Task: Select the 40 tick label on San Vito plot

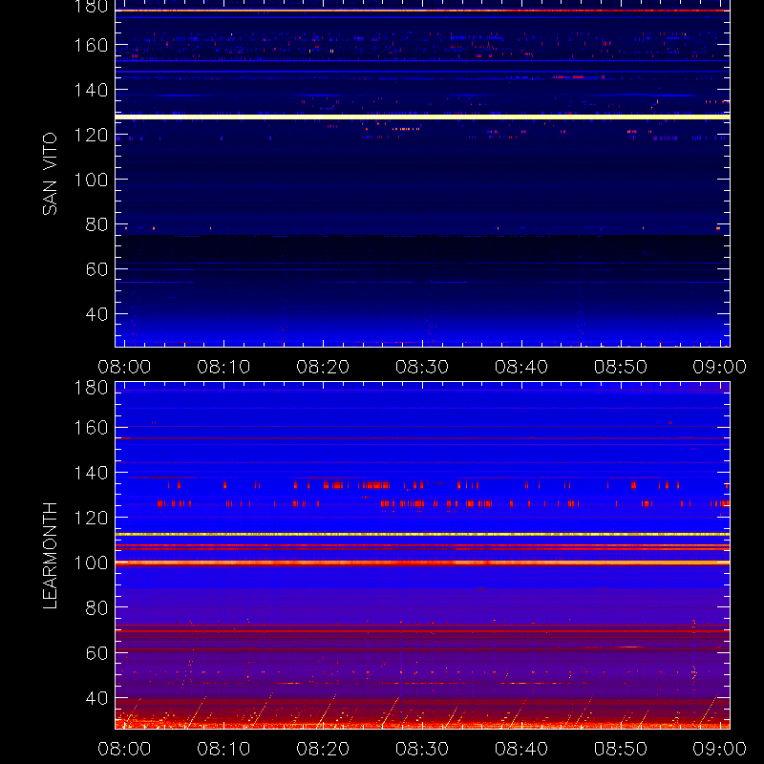Action: click(96, 314)
